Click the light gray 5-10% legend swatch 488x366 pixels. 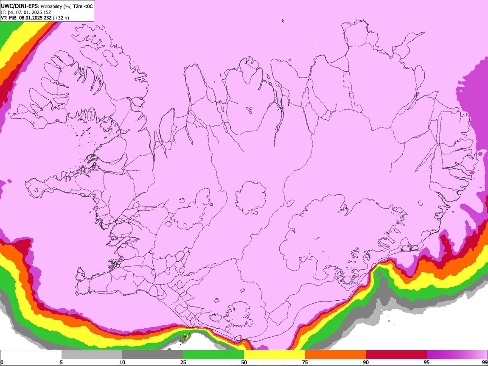point(92,355)
